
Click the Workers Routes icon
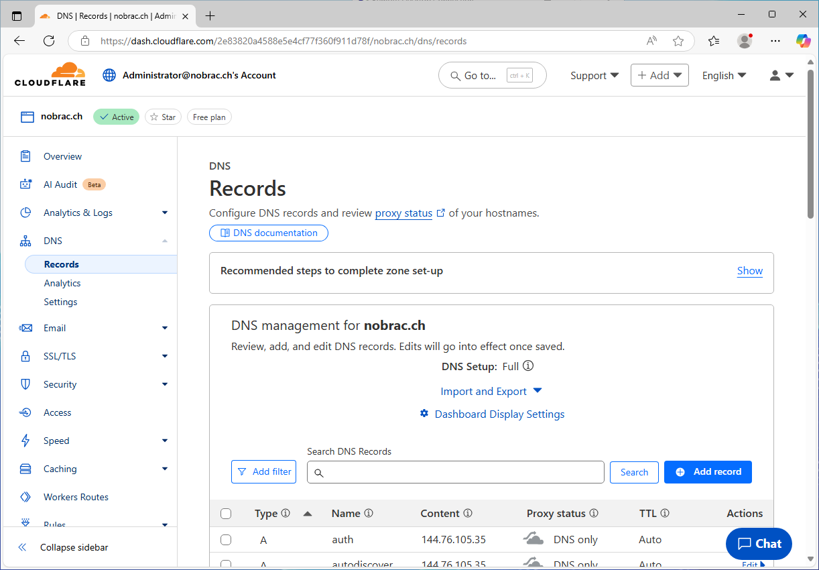pyautogui.click(x=25, y=497)
